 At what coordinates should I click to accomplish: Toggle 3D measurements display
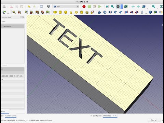tap(42, 12)
